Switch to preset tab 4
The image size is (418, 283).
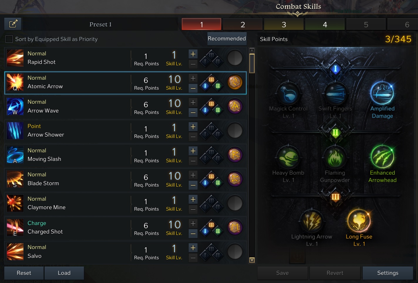(325, 24)
